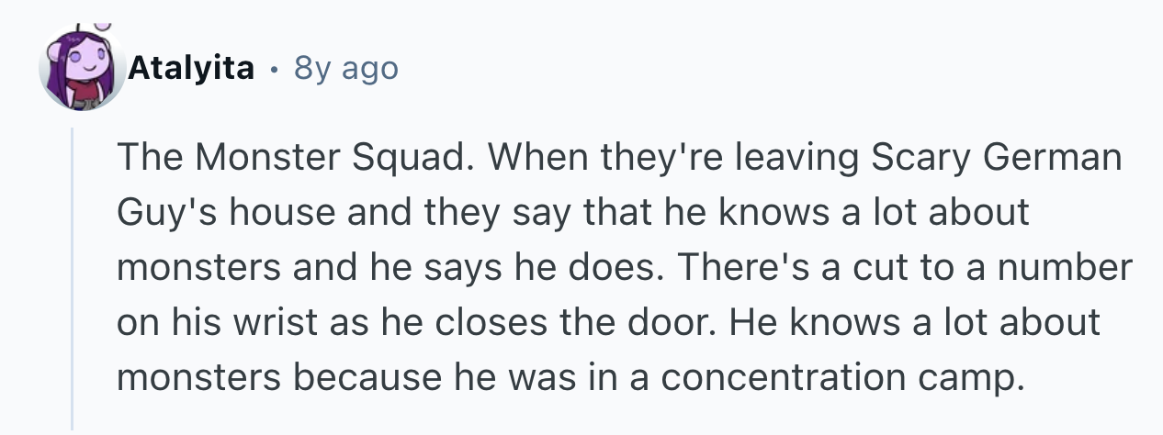
Task: Click the 8y ago timestamp
Action: 345,68
